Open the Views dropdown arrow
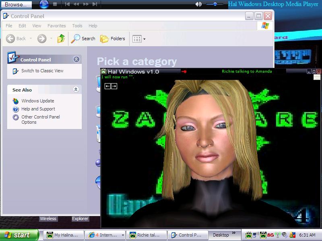 click(144, 39)
